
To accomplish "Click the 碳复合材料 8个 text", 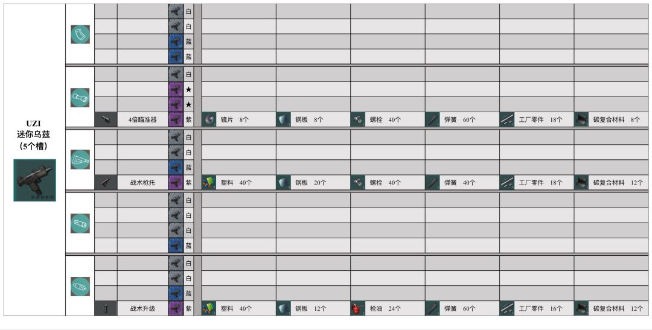I will click(x=616, y=119).
